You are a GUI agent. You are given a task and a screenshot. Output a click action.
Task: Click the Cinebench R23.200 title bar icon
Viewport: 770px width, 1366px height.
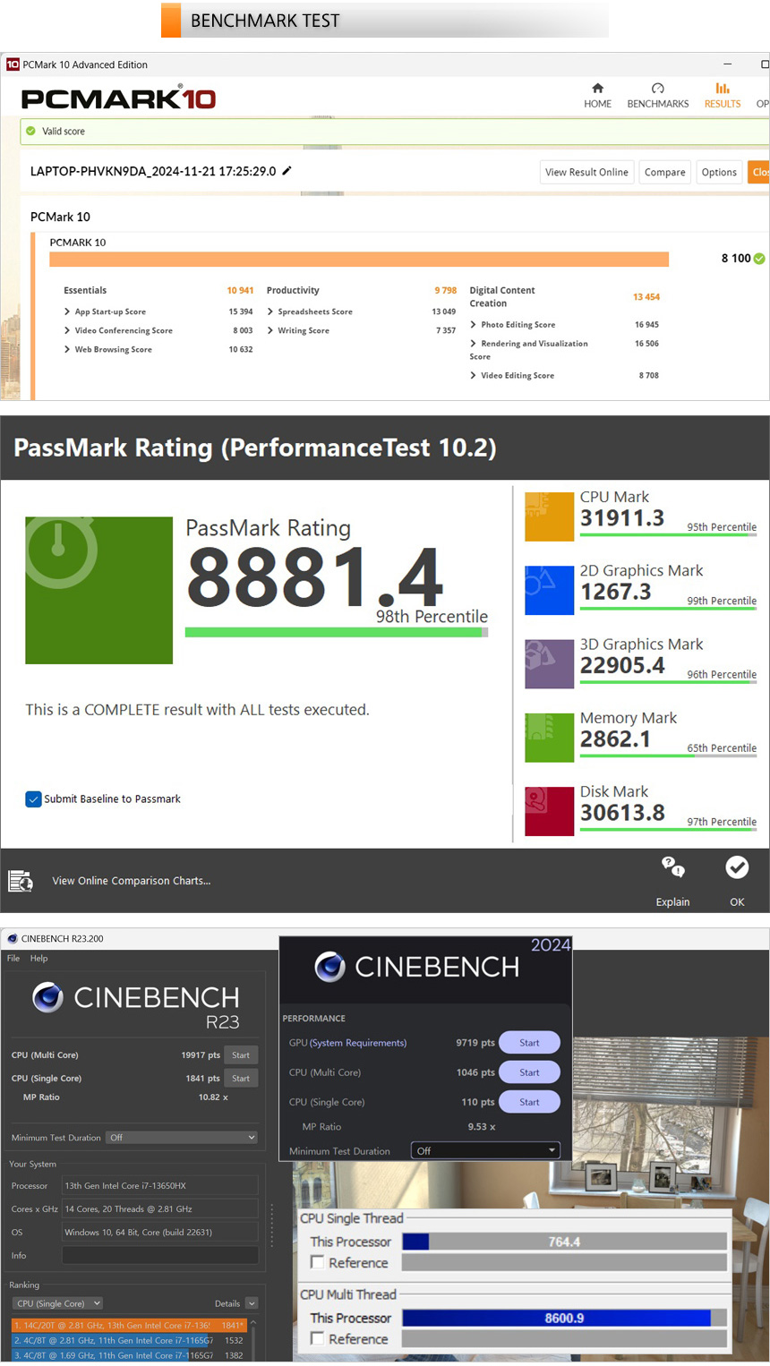(13, 938)
